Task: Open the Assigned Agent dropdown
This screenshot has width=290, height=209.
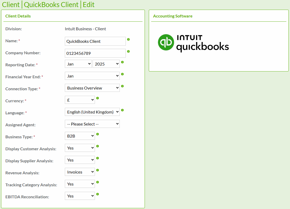Action: pos(92,124)
